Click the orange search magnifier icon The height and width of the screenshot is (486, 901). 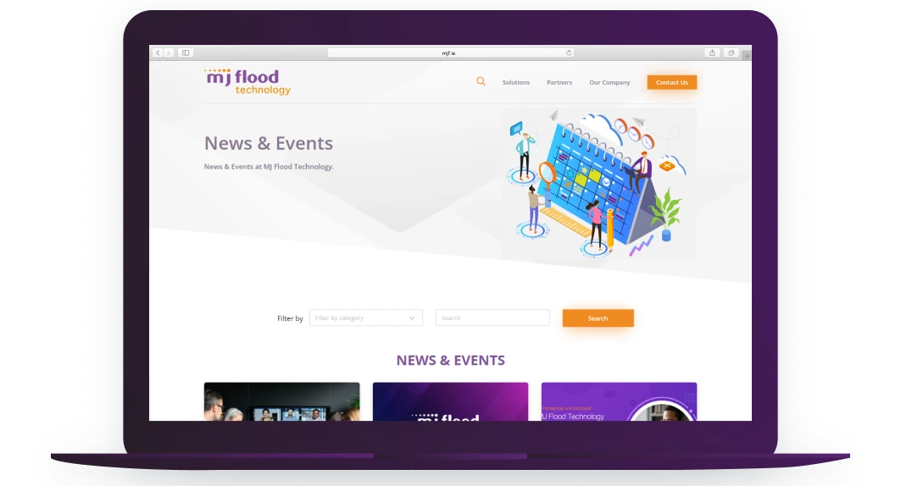[x=481, y=82]
